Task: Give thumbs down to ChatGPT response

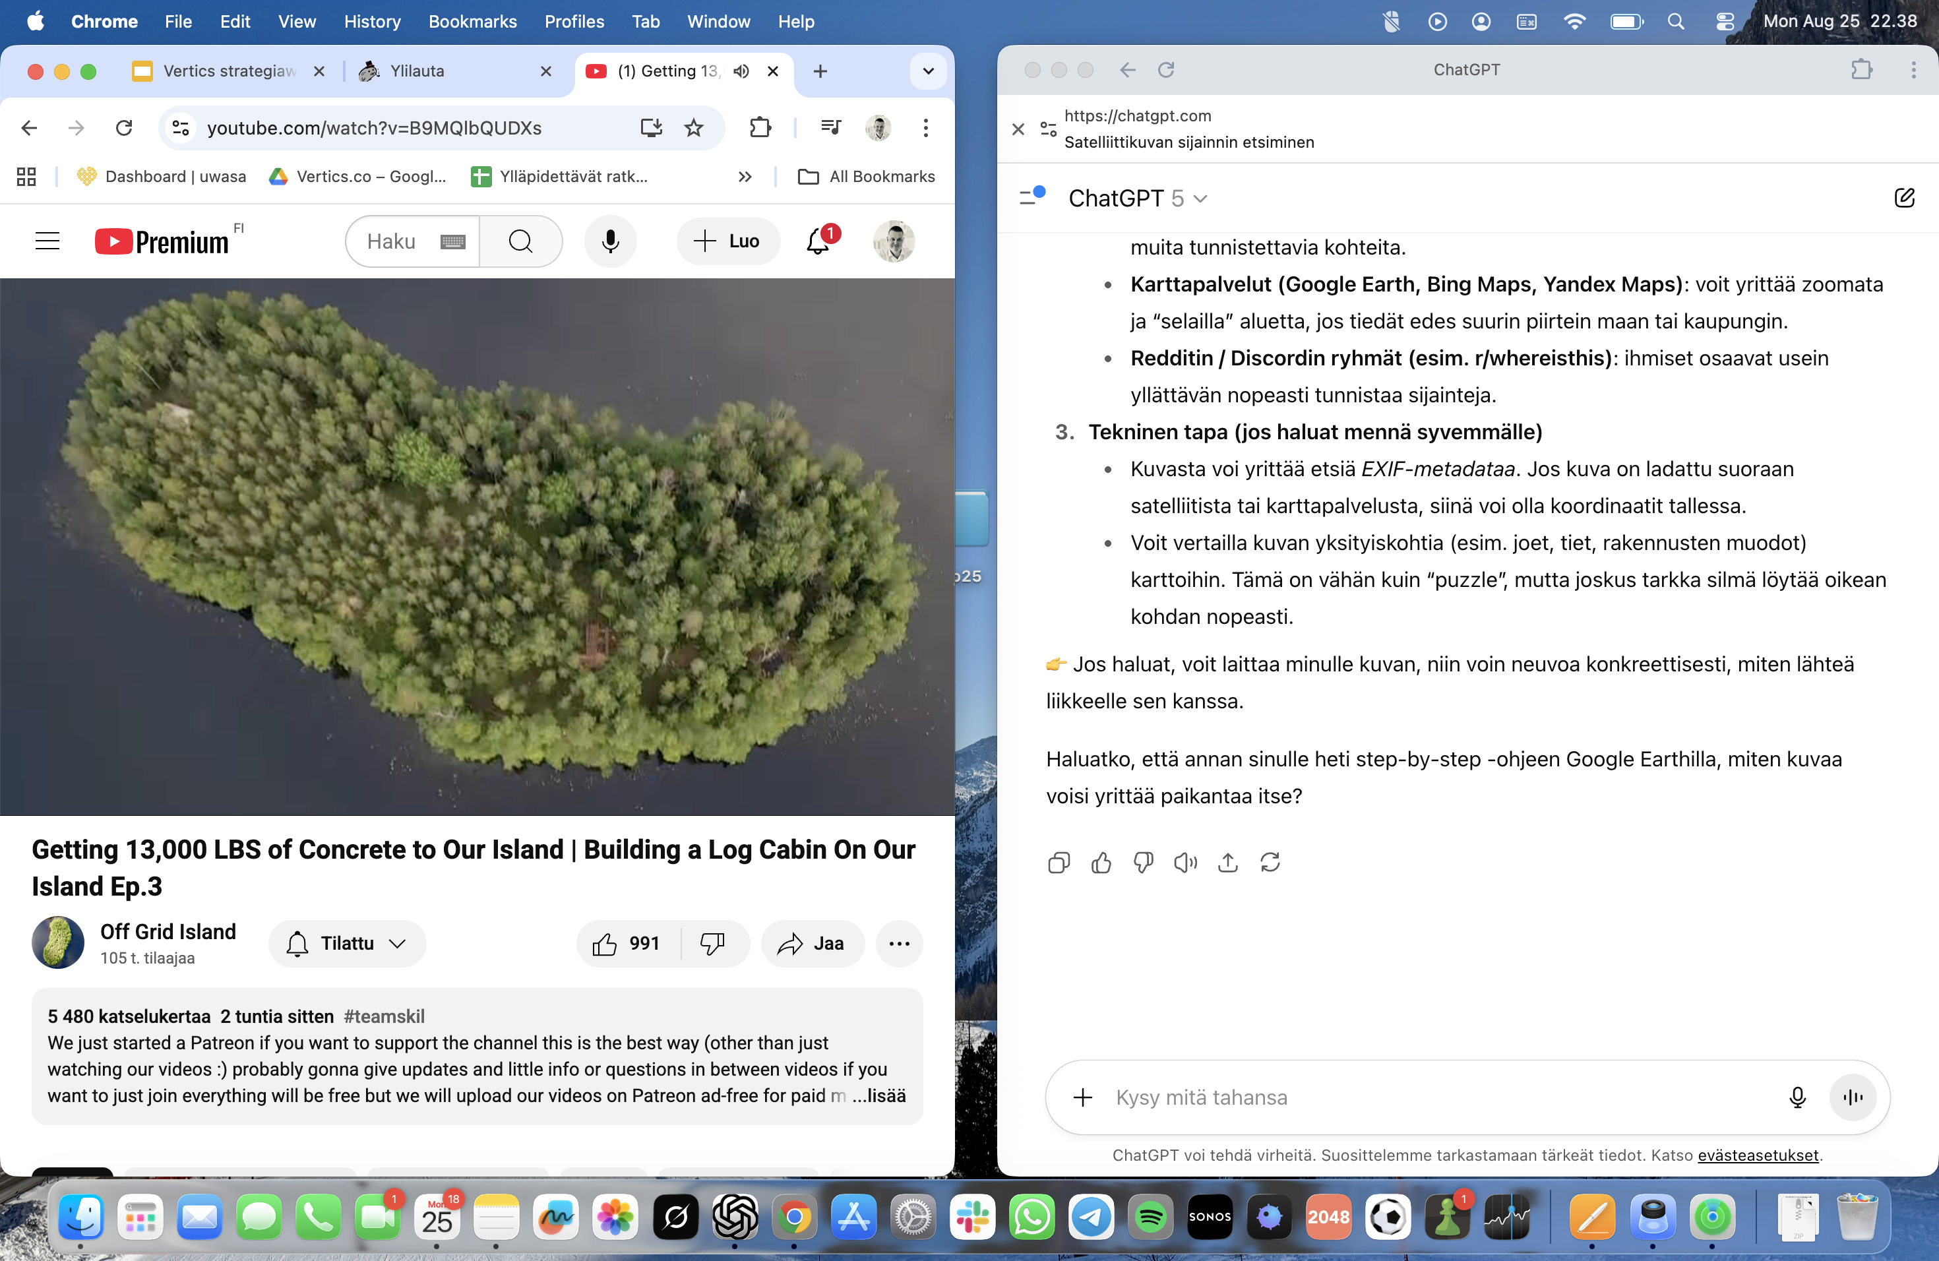Action: coord(1143,862)
